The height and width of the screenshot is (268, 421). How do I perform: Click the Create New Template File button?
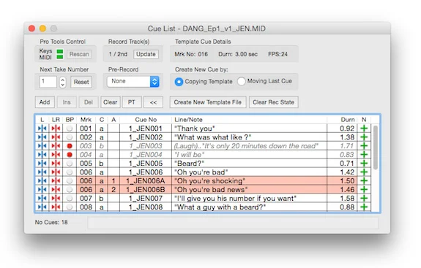point(207,102)
